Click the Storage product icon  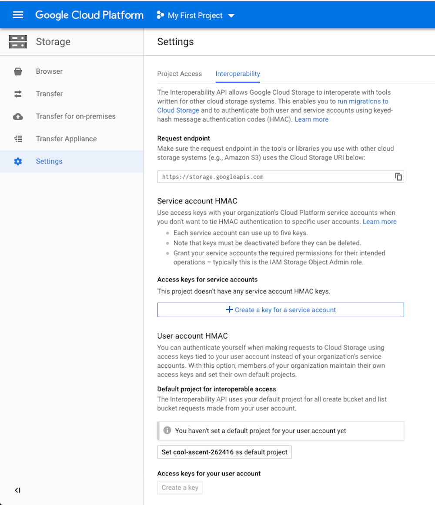point(18,42)
